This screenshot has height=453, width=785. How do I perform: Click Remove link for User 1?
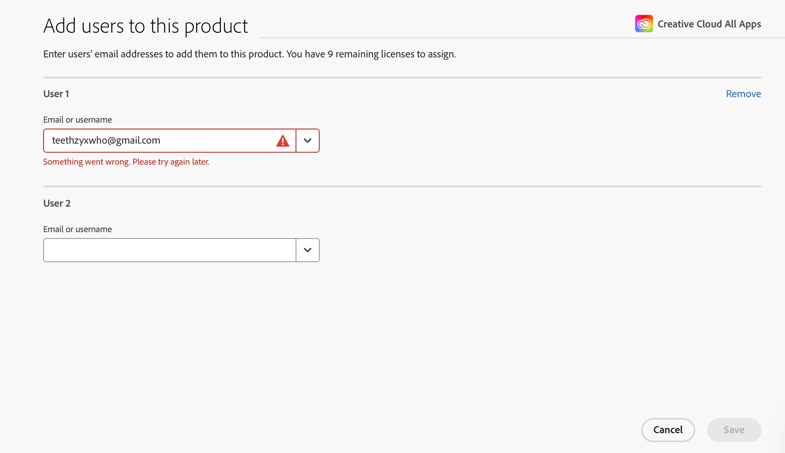point(743,94)
